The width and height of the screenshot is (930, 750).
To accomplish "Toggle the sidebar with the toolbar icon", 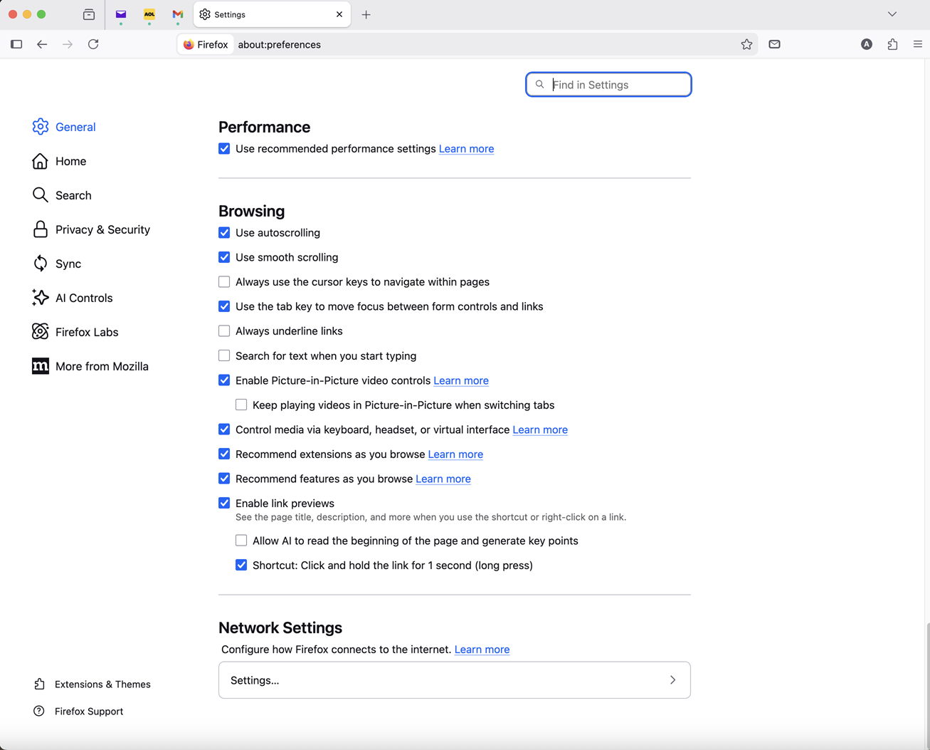I will tap(16, 43).
